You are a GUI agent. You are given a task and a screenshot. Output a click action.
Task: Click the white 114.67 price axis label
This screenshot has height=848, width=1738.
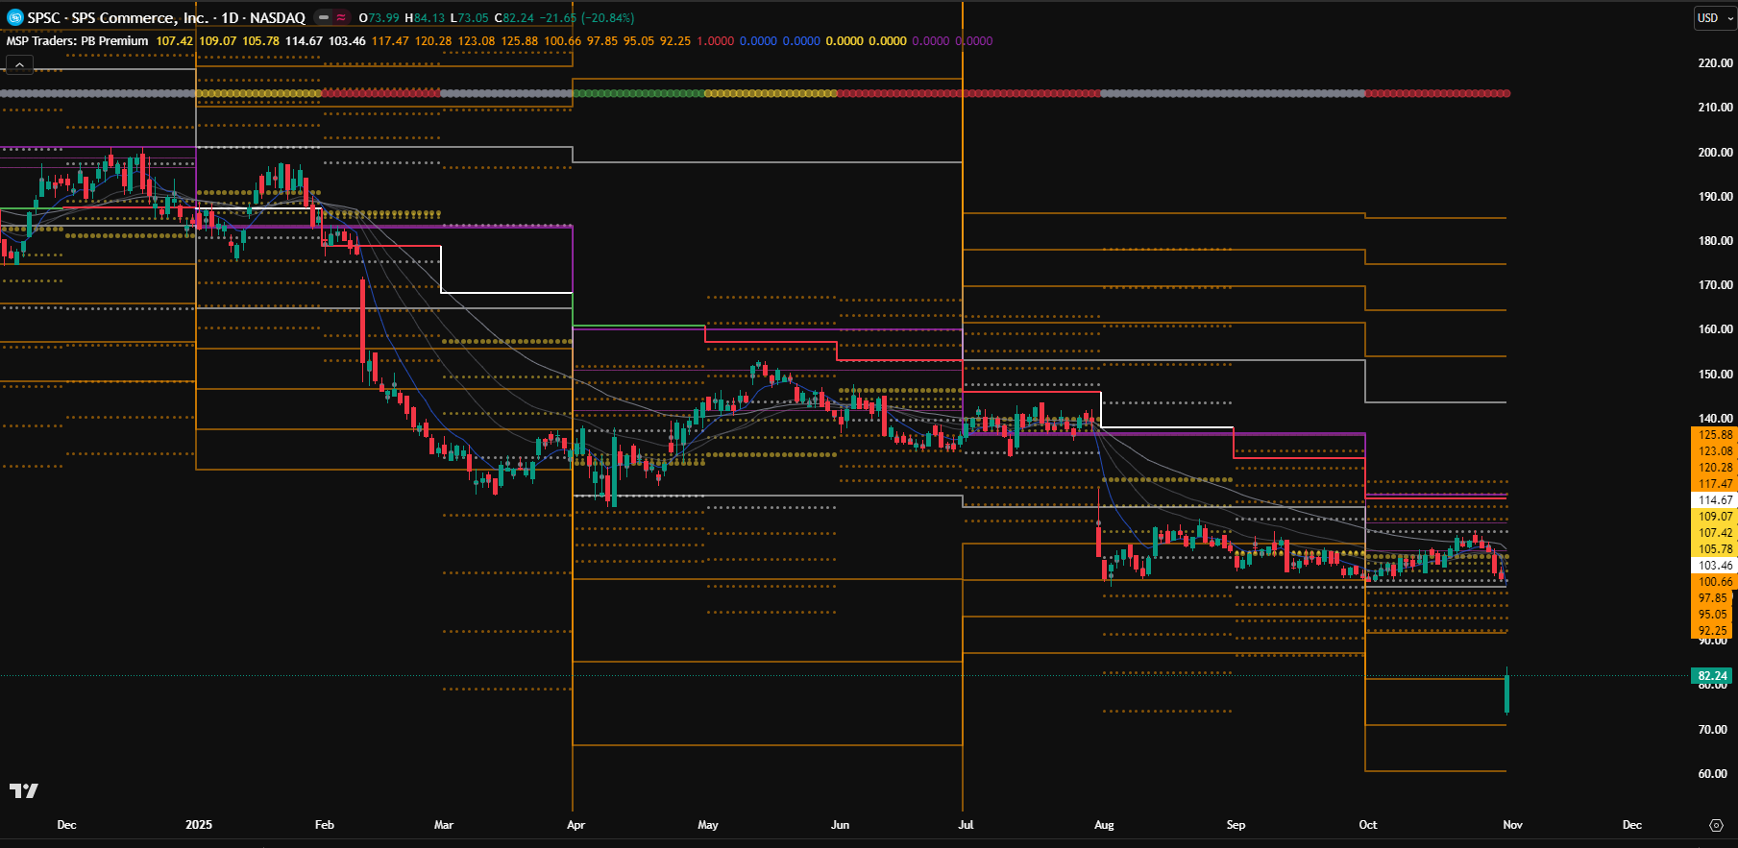coord(1715,500)
